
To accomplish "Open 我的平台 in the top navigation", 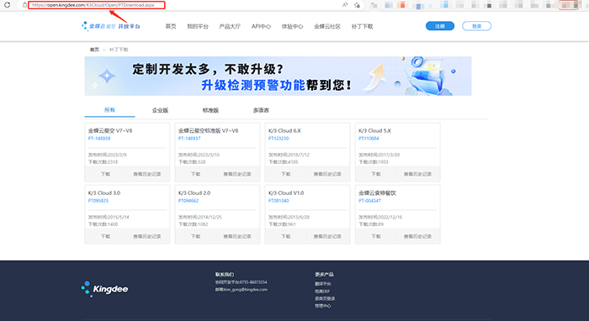I will tap(198, 26).
